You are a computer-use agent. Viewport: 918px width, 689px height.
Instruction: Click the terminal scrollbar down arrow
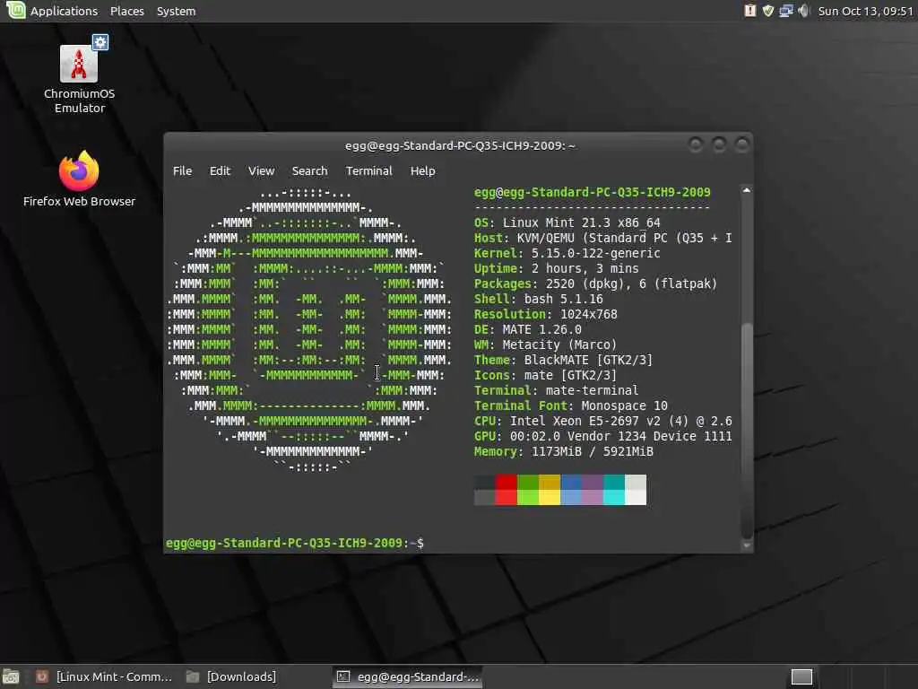coord(747,545)
